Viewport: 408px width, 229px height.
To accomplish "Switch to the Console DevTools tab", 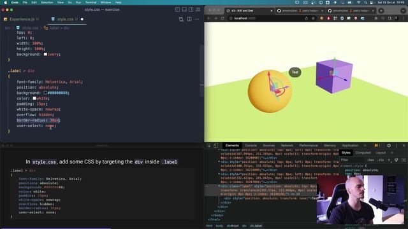I will [x=251, y=146].
